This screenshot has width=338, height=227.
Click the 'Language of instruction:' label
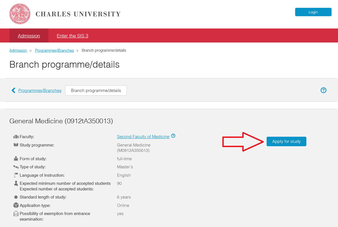point(42,175)
